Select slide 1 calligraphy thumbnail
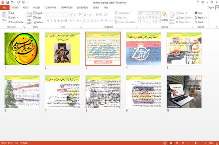 pyautogui.click(x=22, y=49)
